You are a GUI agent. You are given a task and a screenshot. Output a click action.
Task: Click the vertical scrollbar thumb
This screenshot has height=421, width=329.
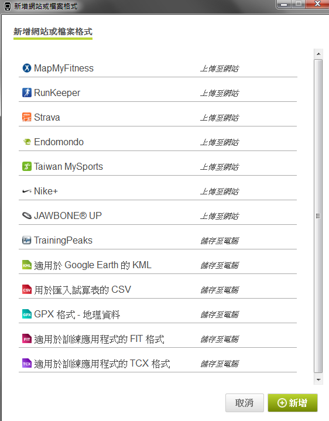click(318, 216)
